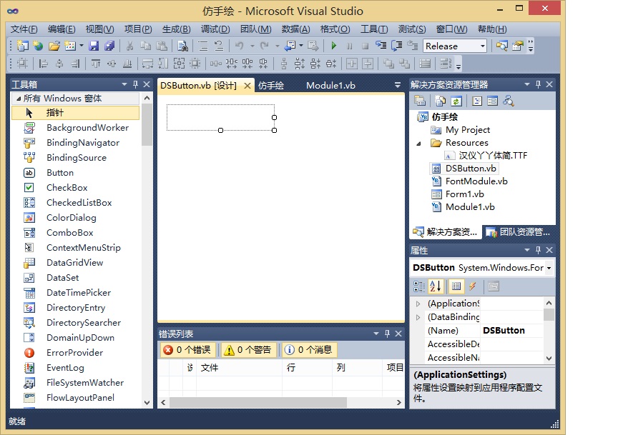The image size is (618, 435).
Task: Click Solution Explorer Properties icon
Action: [420, 101]
